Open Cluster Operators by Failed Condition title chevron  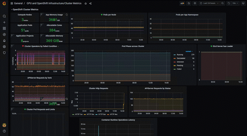pos(58,46)
